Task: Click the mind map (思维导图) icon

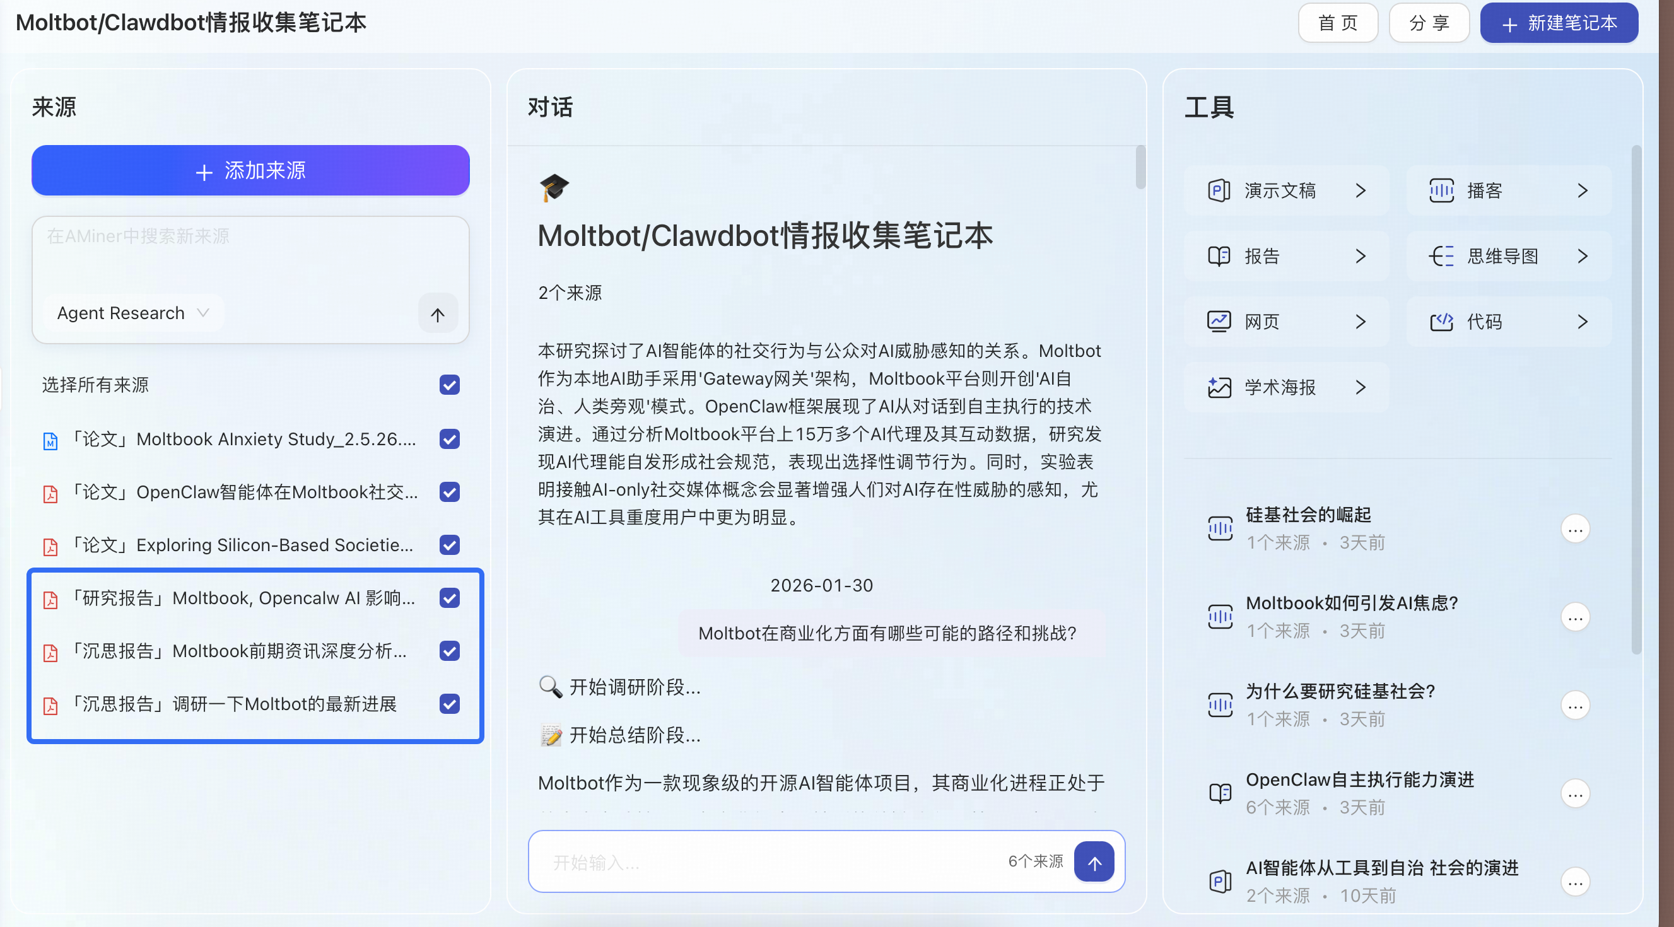Action: point(1441,256)
